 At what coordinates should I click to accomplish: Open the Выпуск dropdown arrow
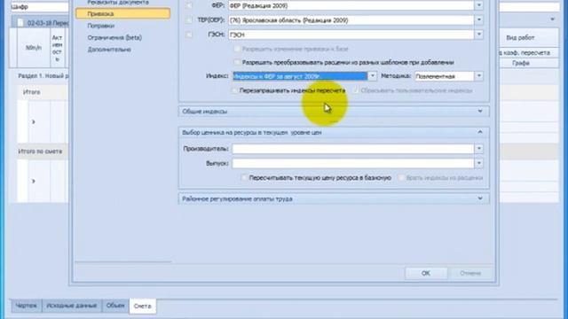coord(479,163)
